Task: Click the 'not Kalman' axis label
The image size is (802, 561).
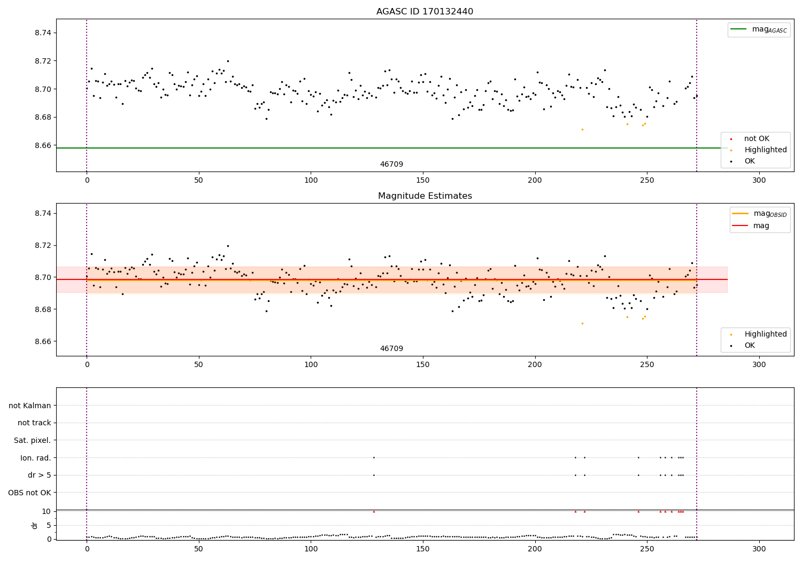Action: click(x=30, y=406)
